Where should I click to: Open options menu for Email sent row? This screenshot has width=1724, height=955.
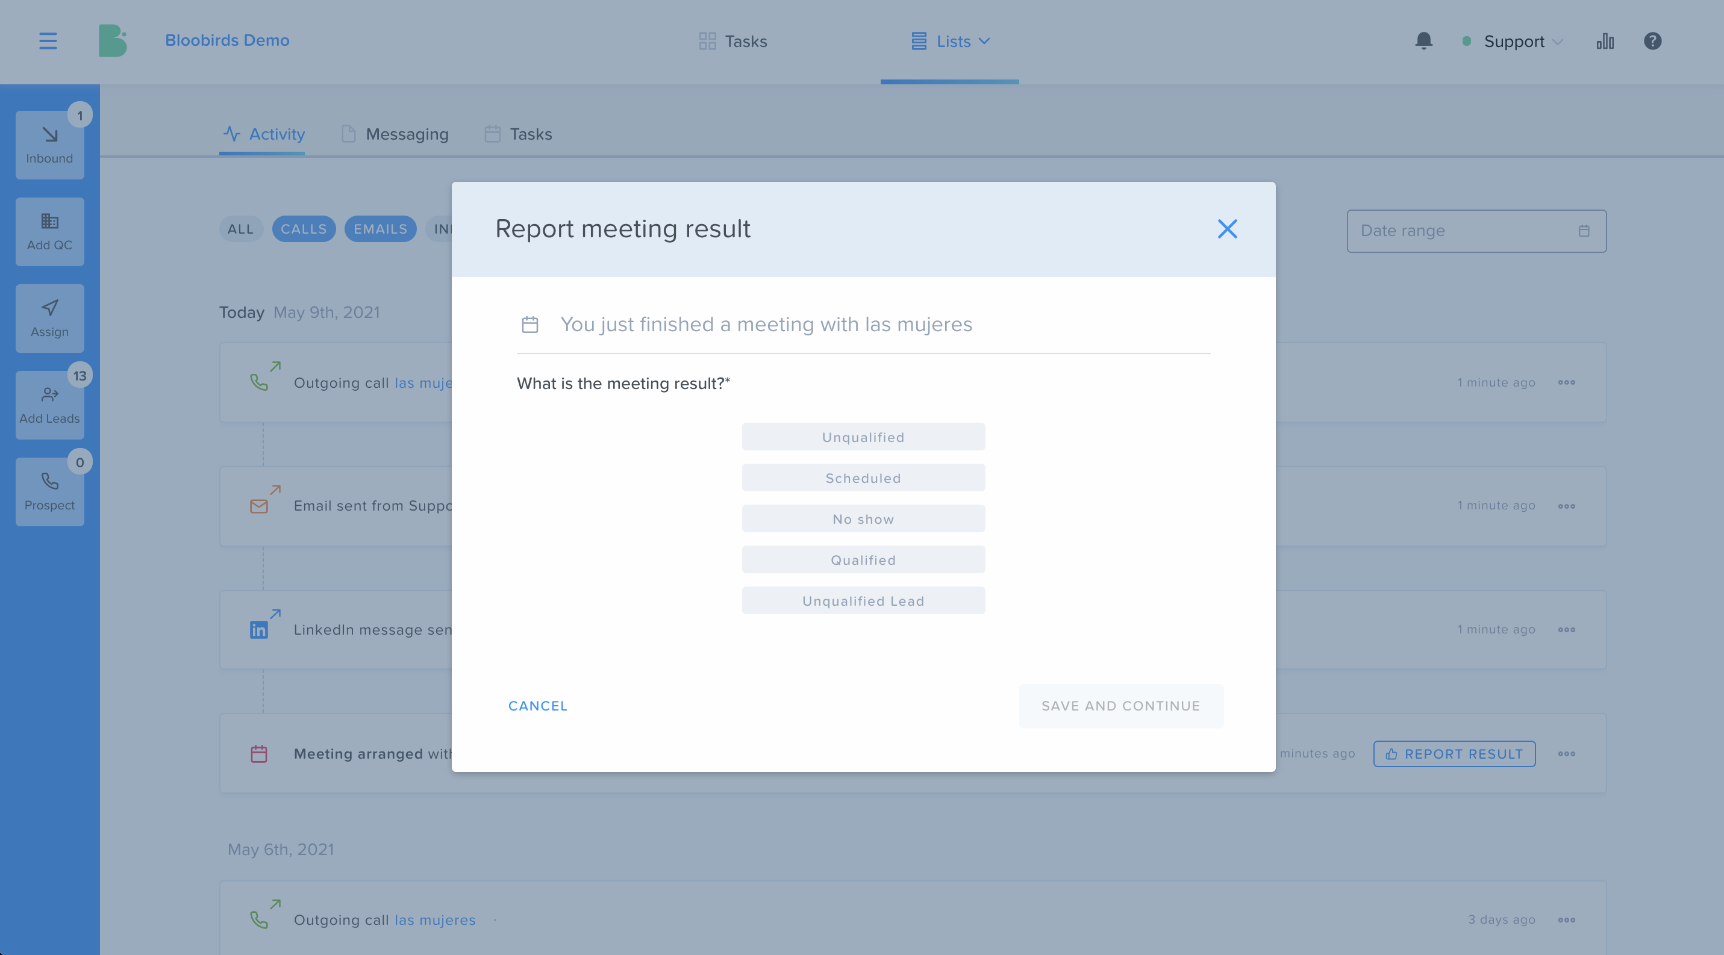(x=1566, y=506)
